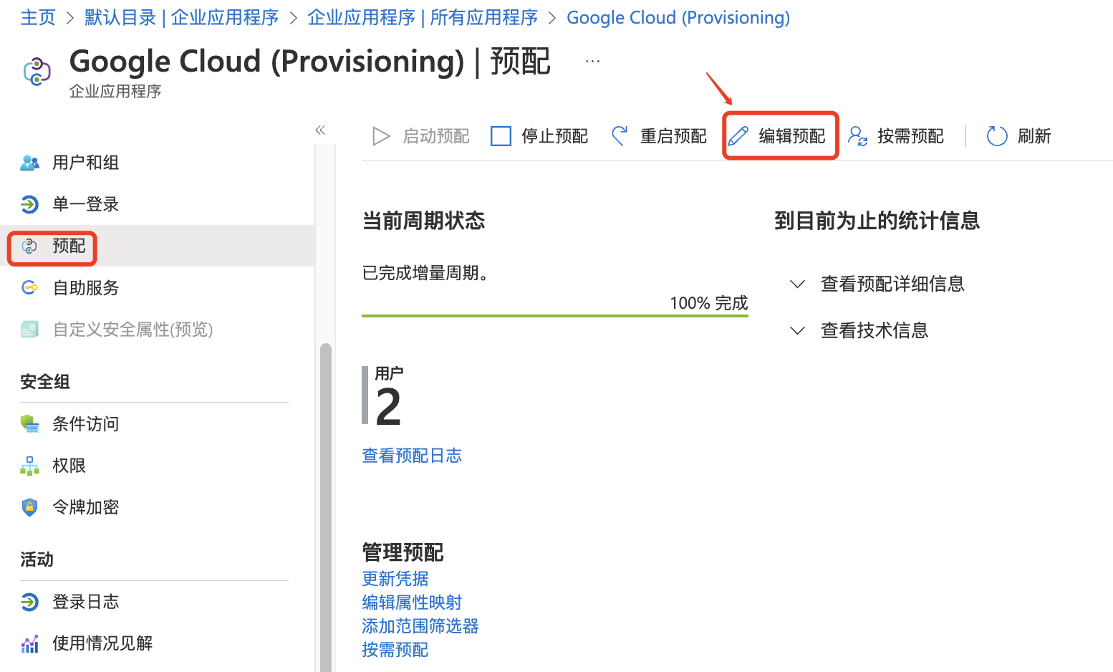Open the more options ellipsis beside title
1113x672 pixels.
(x=592, y=62)
